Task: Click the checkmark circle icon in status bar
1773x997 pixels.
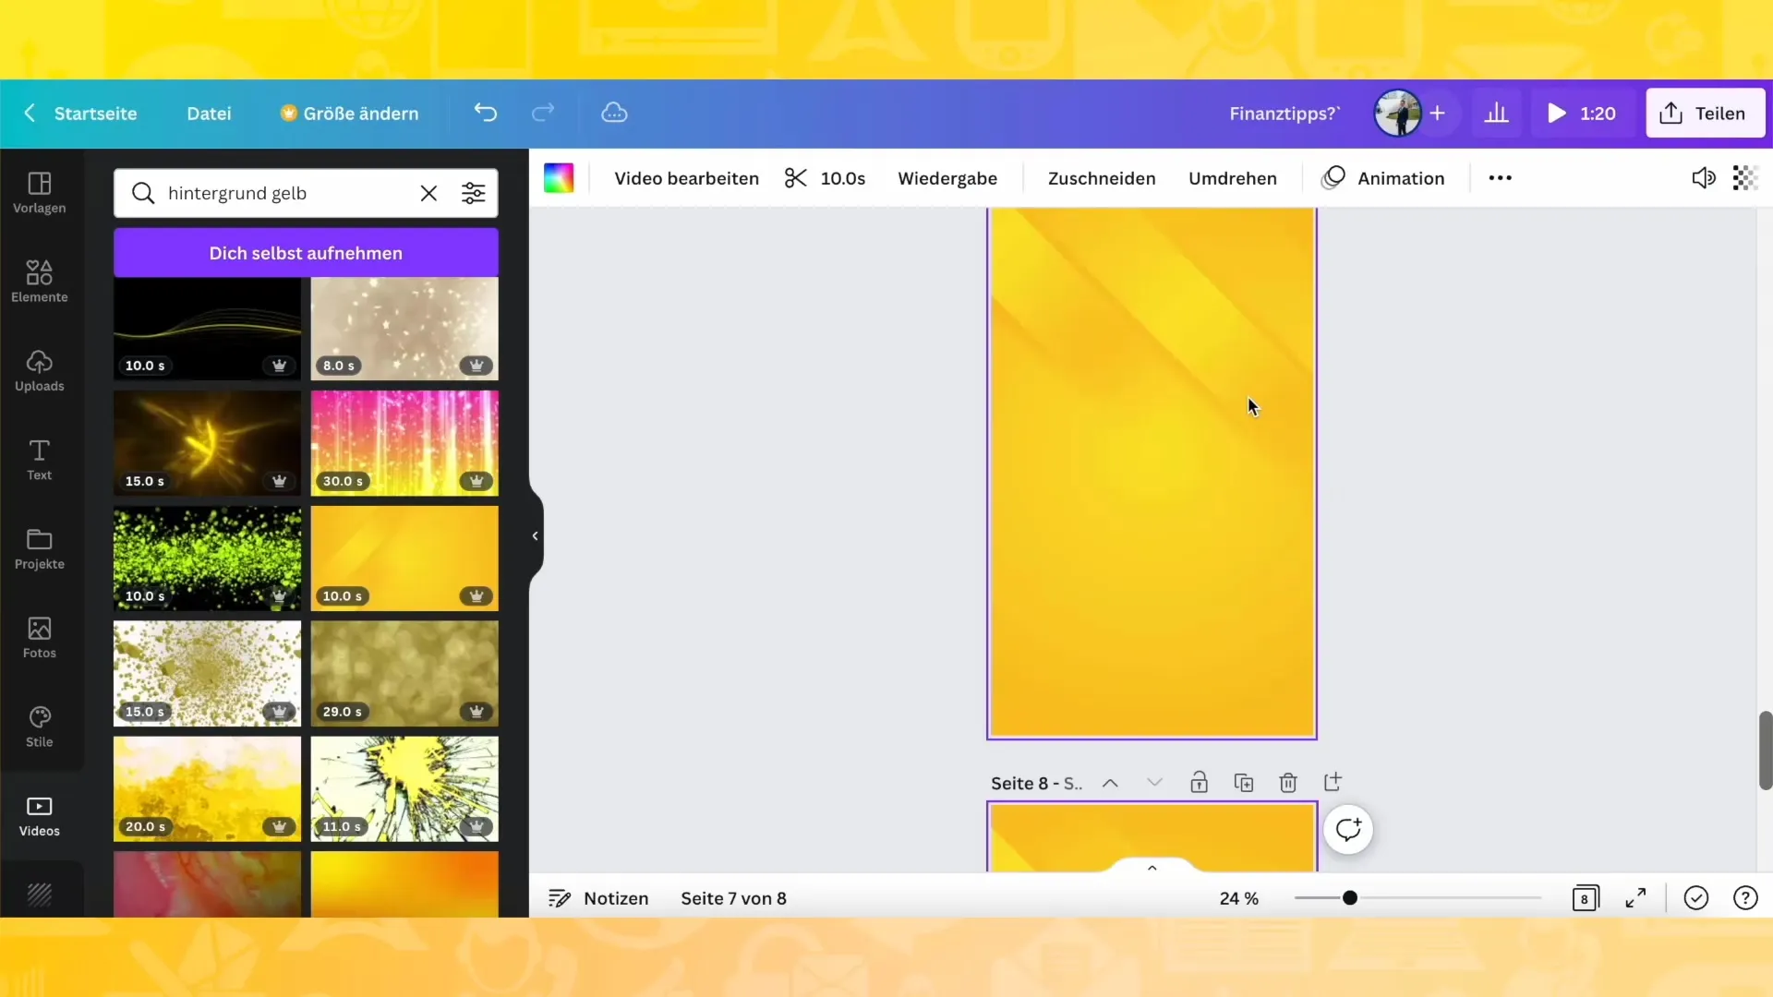Action: click(1695, 897)
